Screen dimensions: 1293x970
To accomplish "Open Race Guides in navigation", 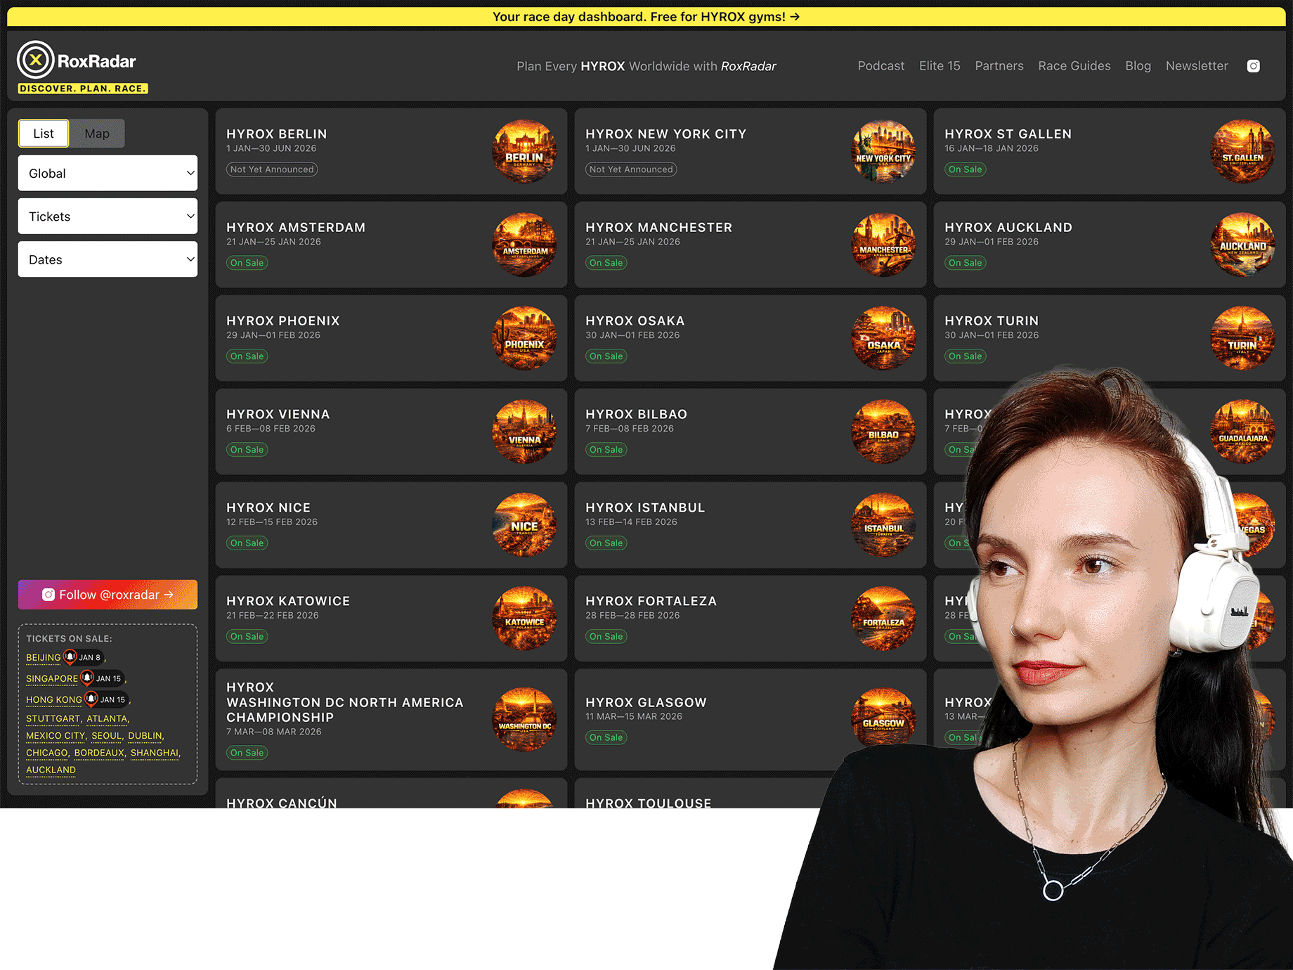I will 1074,66.
